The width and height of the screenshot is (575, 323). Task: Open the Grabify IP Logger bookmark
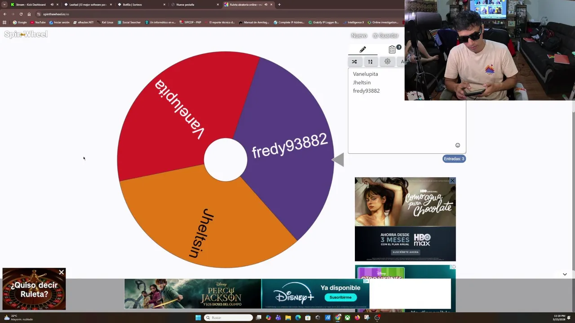click(x=323, y=22)
